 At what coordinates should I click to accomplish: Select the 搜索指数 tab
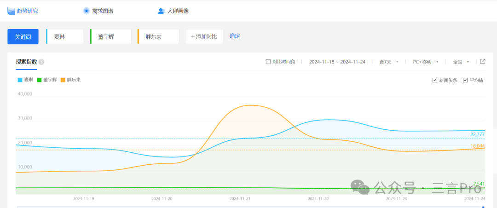(x=26, y=62)
